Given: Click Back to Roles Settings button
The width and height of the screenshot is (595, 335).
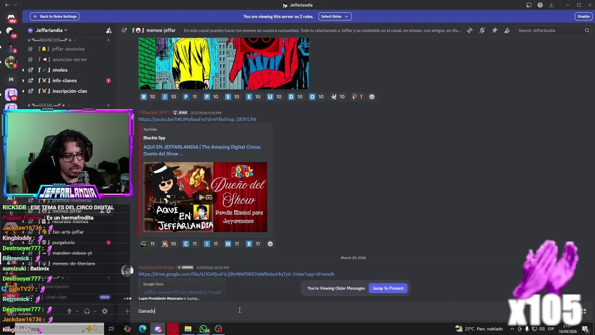Looking at the screenshot, I should [55, 16].
